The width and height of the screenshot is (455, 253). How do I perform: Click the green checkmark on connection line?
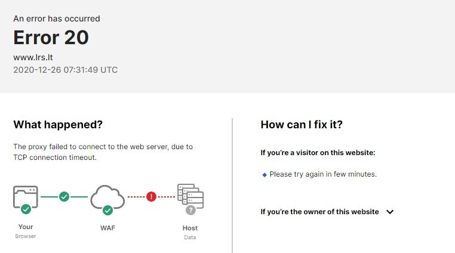64,197
